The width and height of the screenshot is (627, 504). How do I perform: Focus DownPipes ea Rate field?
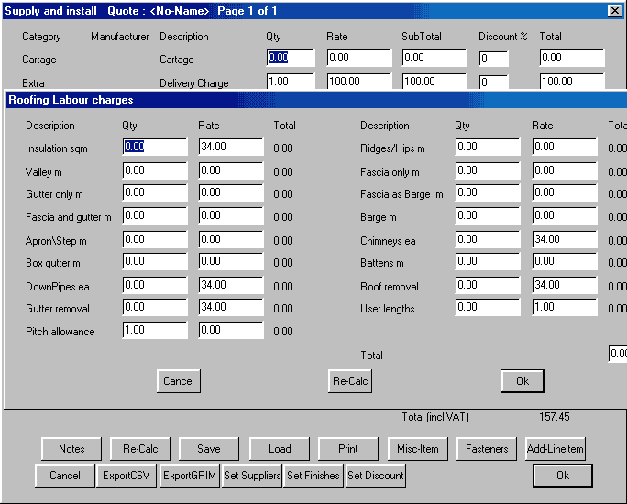point(231,285)
